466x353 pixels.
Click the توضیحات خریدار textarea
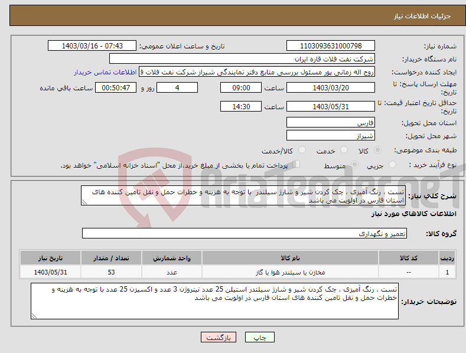point(214,301)
